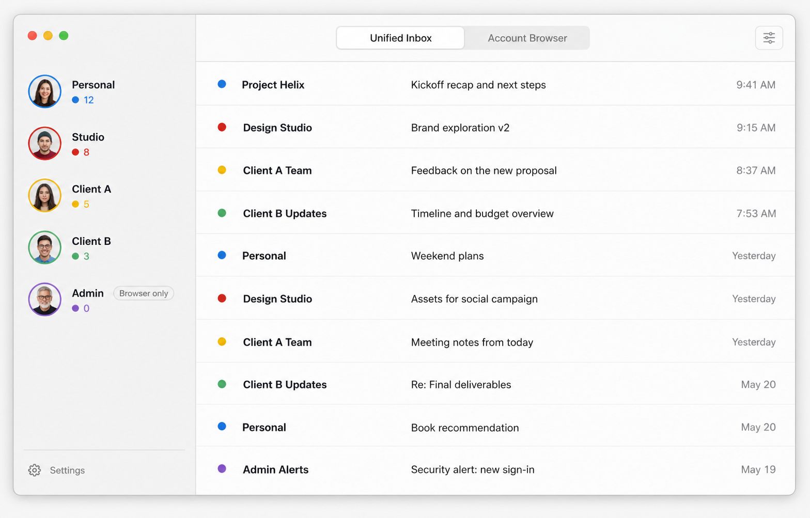The image size is (810, 518).
Task: Switch to the Unified Inbox tab
Action: pyautogui.click(x=400, y=38)
